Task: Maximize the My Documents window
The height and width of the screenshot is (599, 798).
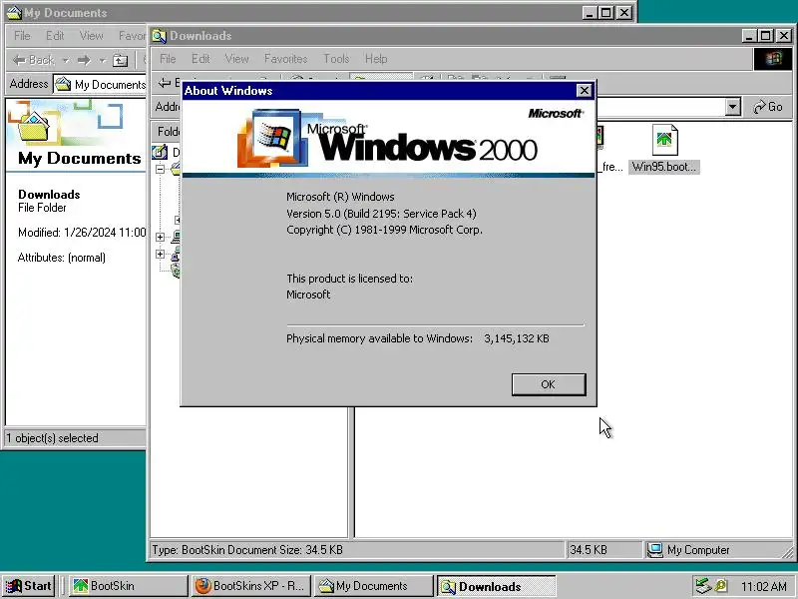Action: 606,13
